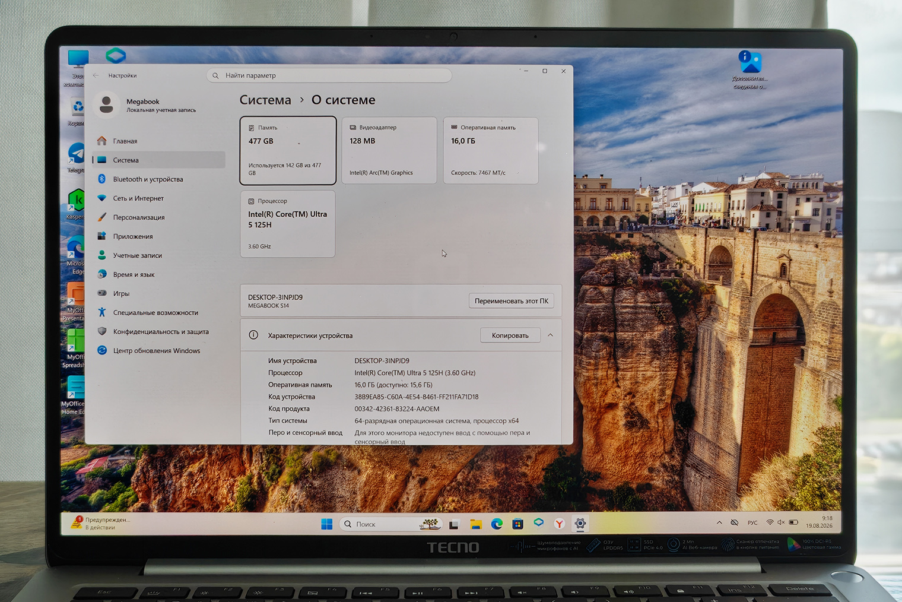Open Персонализация settings

(159, 217)
